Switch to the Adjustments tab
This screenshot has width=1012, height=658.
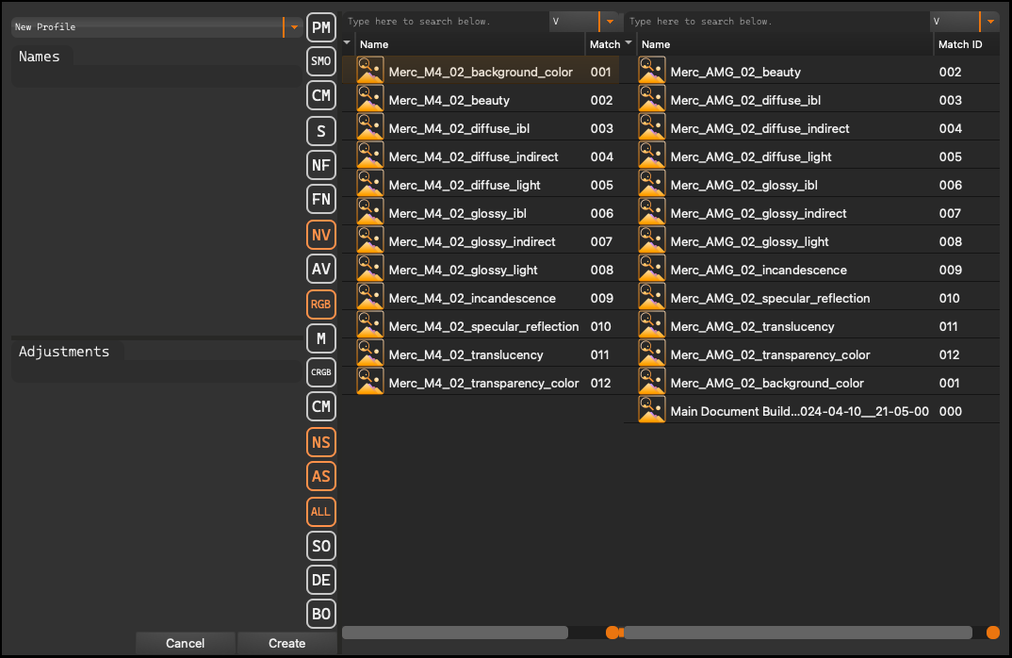pyautogui.click(x=64, y=352)
